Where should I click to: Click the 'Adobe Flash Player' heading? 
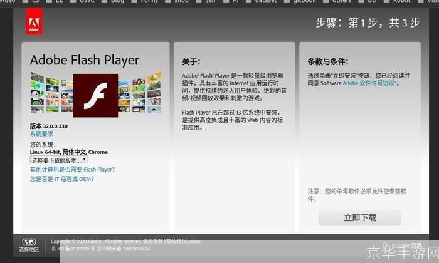point(85,60)
